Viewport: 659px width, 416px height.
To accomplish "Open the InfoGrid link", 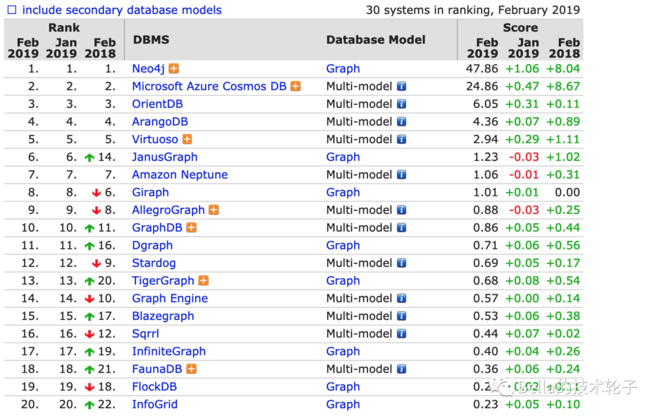I will tap(154, 404).
